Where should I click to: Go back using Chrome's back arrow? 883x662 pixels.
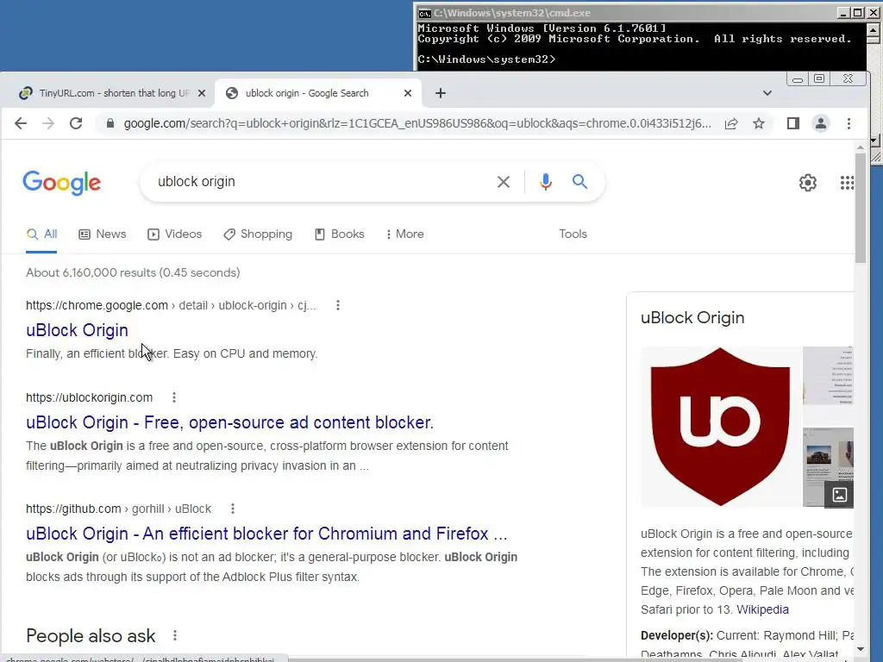click(21, 123)
